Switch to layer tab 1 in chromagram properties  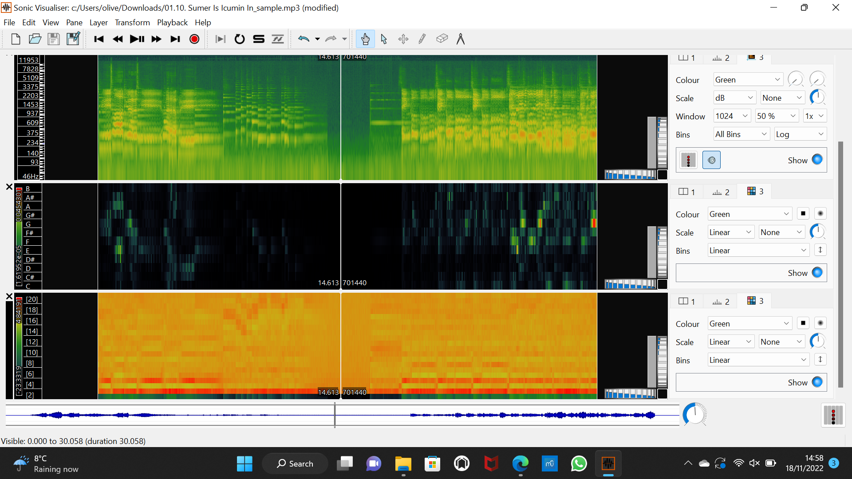point(687,192)
